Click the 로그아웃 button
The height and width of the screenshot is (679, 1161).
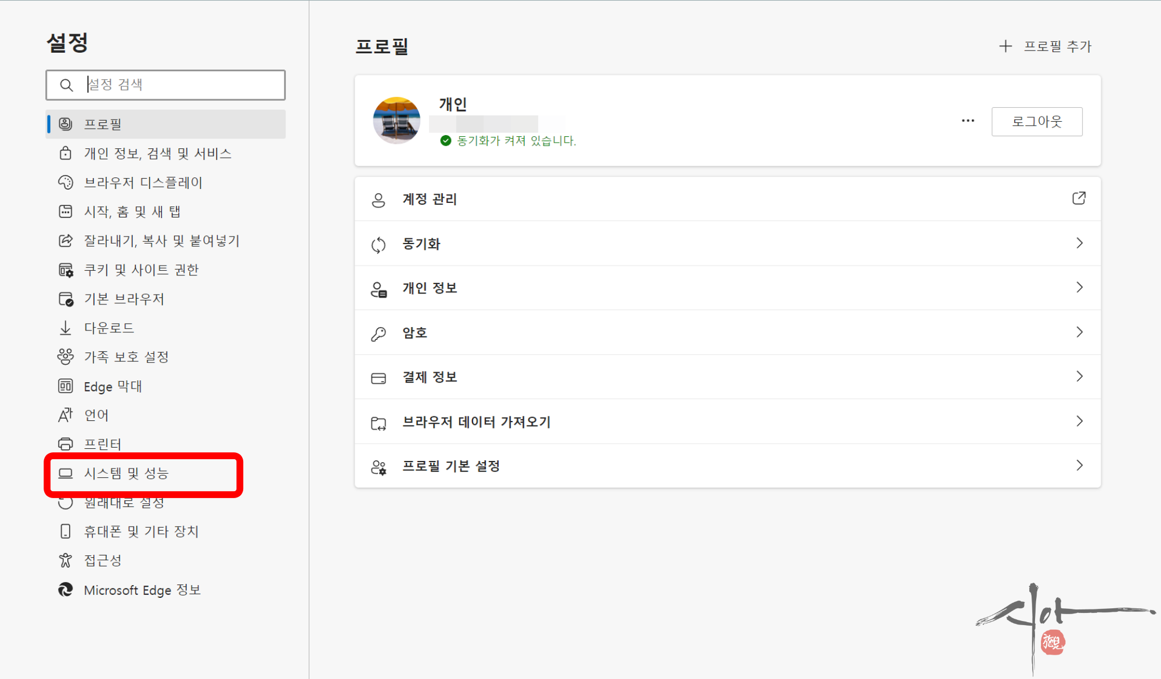(x=1036, y=122)
